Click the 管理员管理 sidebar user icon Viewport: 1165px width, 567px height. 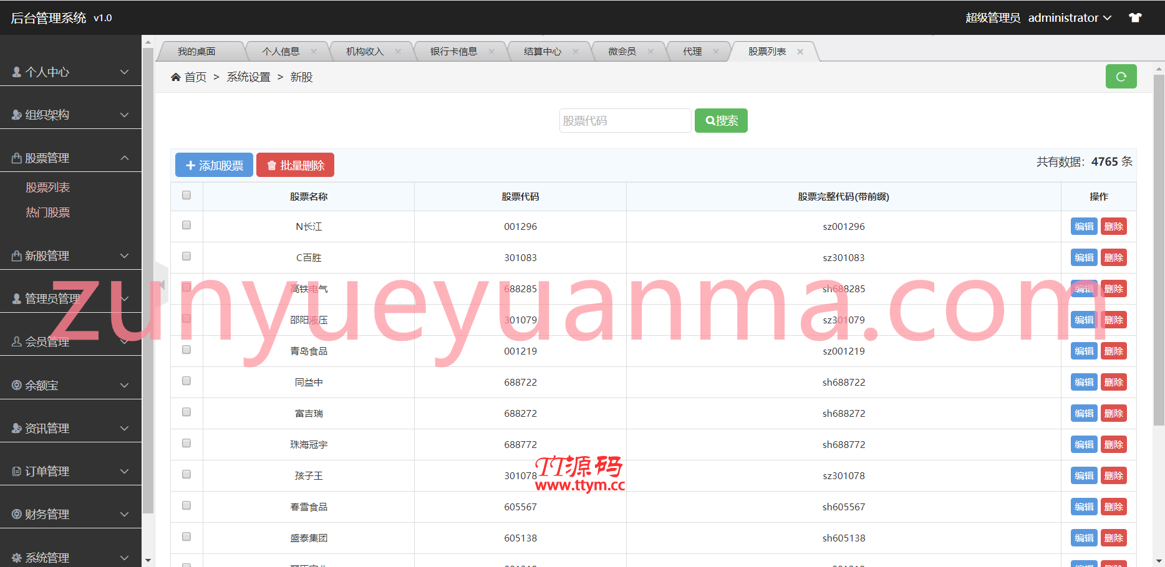pos(17,299)
